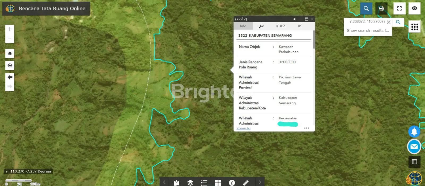Click the Print button

coord(381,8)
